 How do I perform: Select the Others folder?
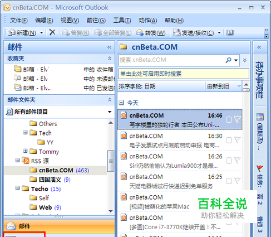coord(43,124)
